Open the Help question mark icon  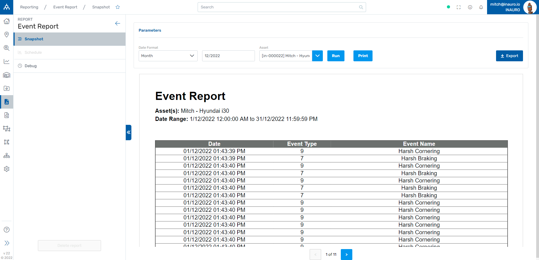6,230
